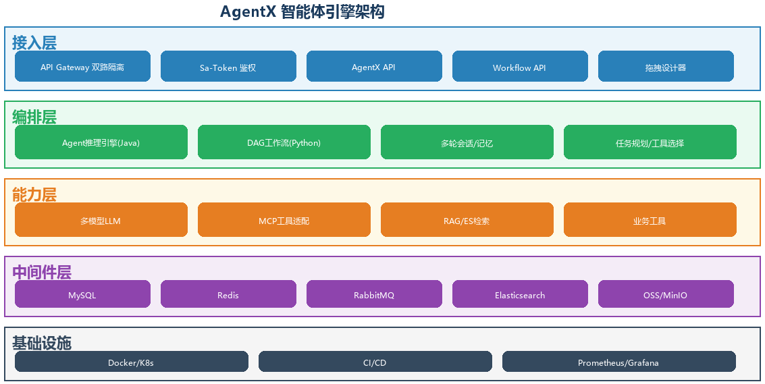Viewport: 765px width, 384px height.
Task: Select the Workflow API box
Action: pos(520,66)
